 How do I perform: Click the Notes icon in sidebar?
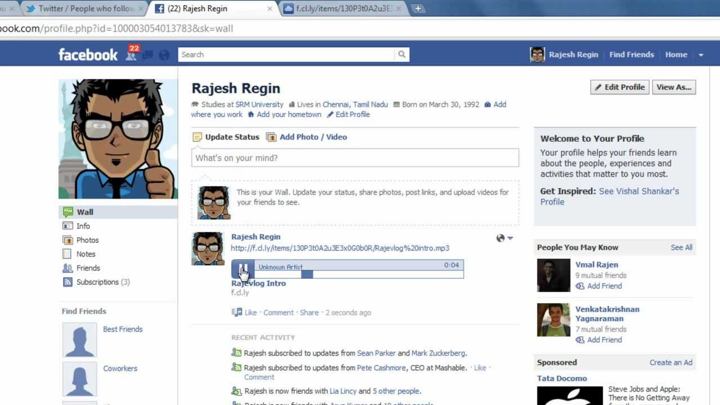pyautogui.click(x=67, y=254)
